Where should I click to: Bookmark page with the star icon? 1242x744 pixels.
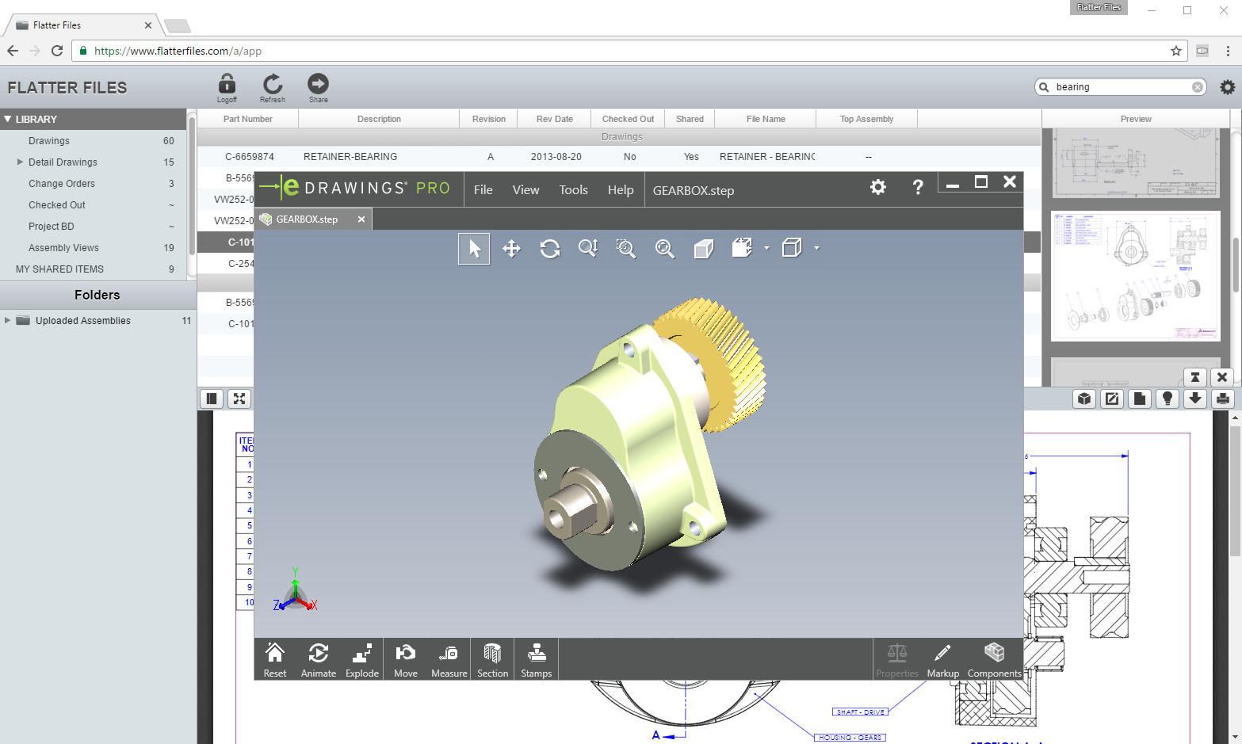click(x=1176, y=51)
